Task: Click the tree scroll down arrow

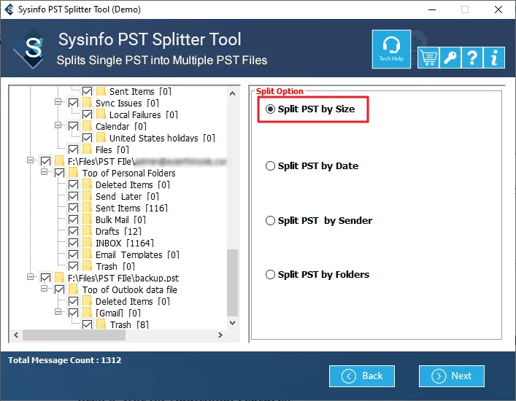Action: 232,323
